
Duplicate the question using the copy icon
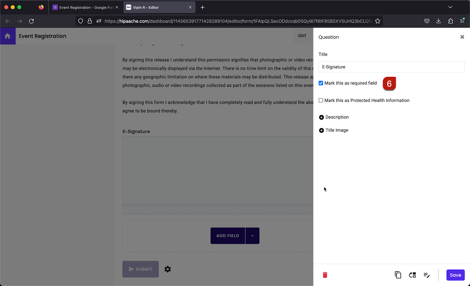click(x=397, y=275)
